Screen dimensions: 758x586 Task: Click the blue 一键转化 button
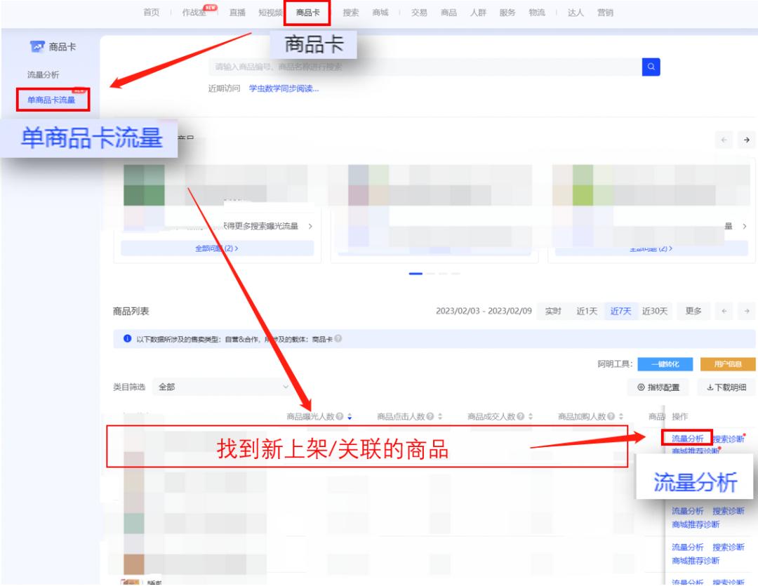[x=665, y=364]
